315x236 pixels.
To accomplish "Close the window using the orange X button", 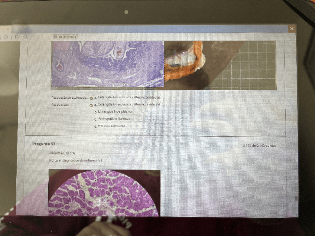I will point(292,29).
